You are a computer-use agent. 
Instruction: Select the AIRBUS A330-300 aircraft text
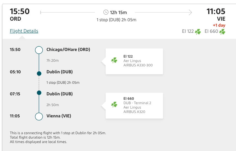tap(138, 65)
